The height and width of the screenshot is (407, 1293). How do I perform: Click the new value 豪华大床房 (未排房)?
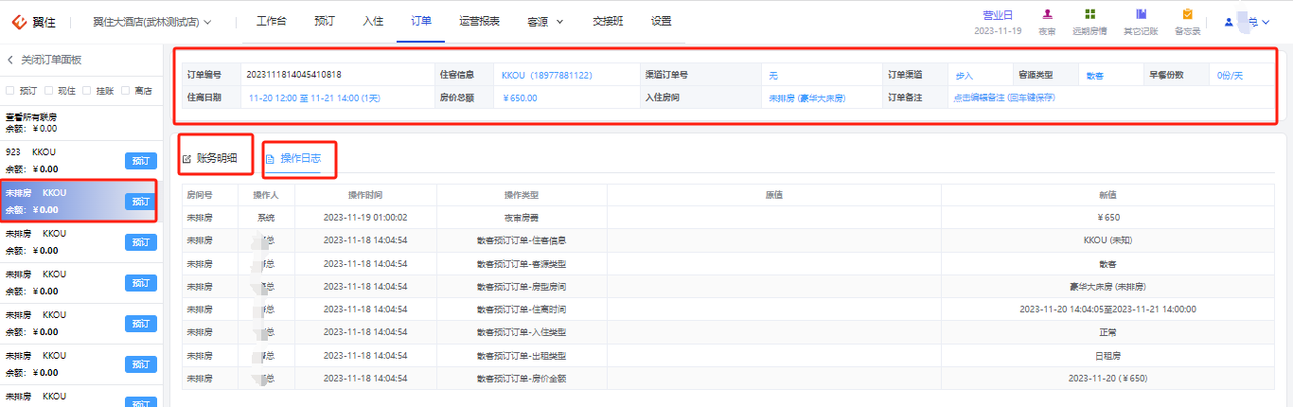click(1107, 286)
